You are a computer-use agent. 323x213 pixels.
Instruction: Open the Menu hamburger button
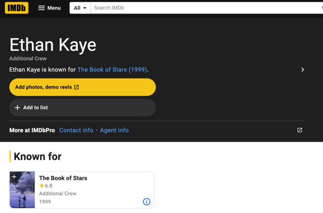pyautogui.click(x=50, y=8)
